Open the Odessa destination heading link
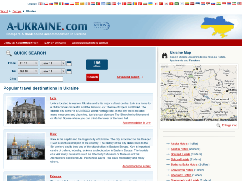Viewport: 242px width, 181px height. click(56, 176)
